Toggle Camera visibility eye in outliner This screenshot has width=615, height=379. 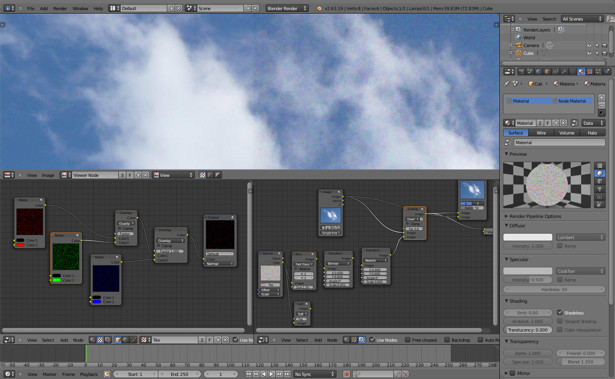point(589,45)
